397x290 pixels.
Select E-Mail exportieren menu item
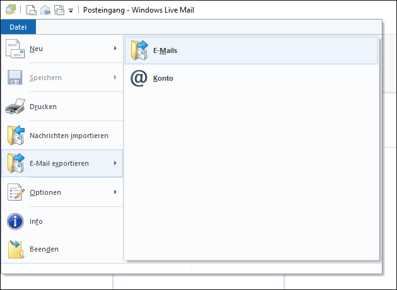(x=62, y=163)
